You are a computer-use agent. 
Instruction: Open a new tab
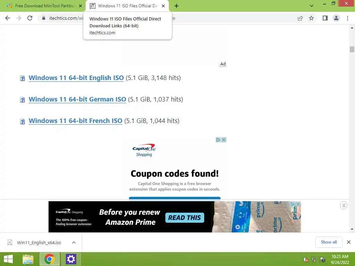pyautogui.click(x=176, y=6)
